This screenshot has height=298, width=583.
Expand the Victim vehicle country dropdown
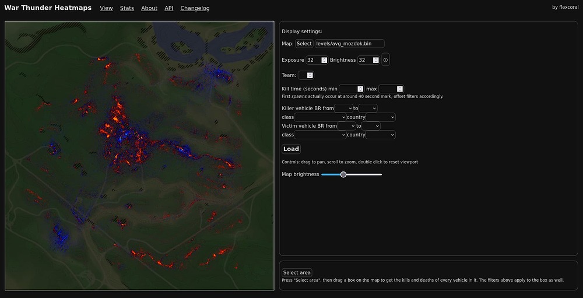pyautogui.click(x=380, y=135)
